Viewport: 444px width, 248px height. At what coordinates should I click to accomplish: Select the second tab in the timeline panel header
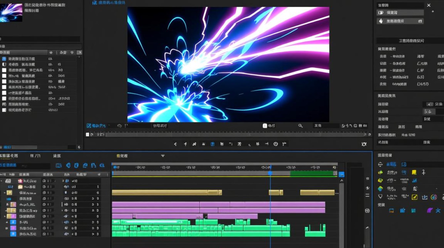(x=35, y=156)
